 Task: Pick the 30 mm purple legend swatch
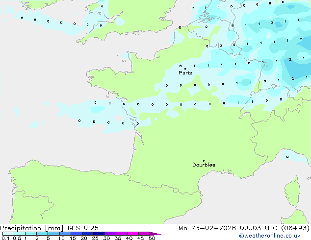tap(110, 234)
